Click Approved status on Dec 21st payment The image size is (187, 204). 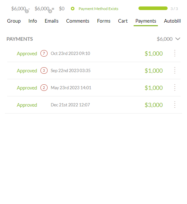(27, 105)
